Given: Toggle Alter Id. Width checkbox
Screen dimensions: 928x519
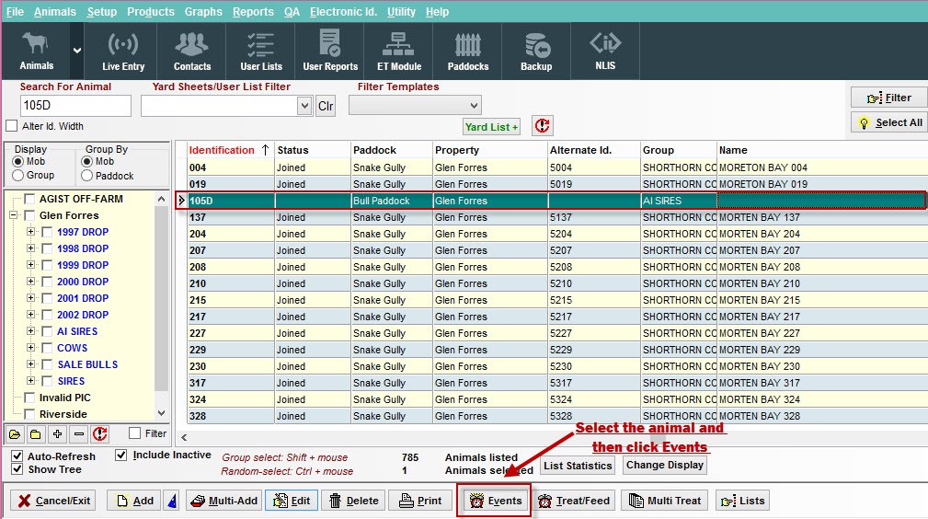Looking at the screenshot, I should point(11,126).
